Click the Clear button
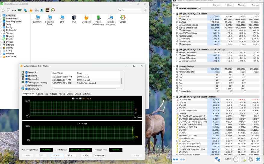Screen dimensions: 264x164 click(57, 156)
